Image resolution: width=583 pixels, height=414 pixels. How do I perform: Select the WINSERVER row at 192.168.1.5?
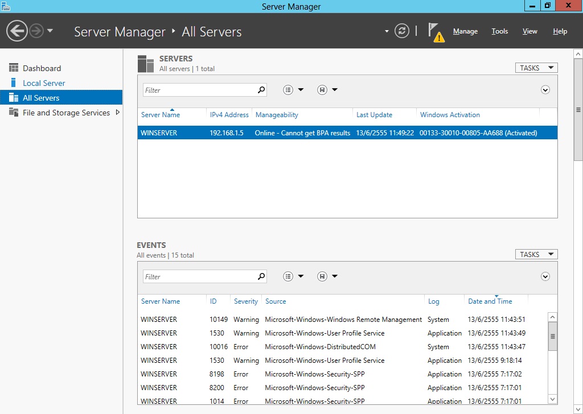click(x=347, y=133)
